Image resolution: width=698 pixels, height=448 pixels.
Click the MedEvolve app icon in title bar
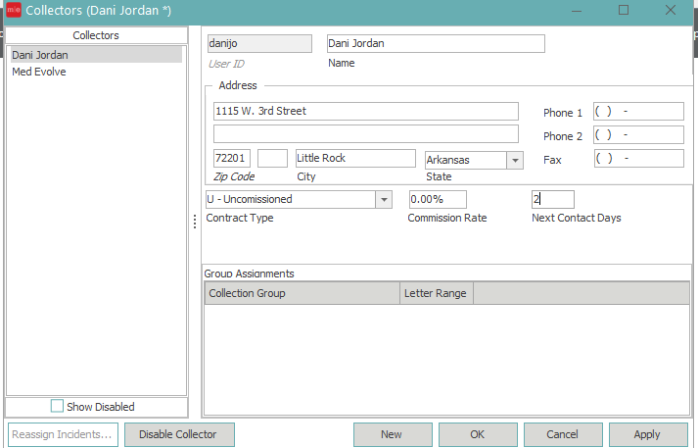(x=13, y=11)
